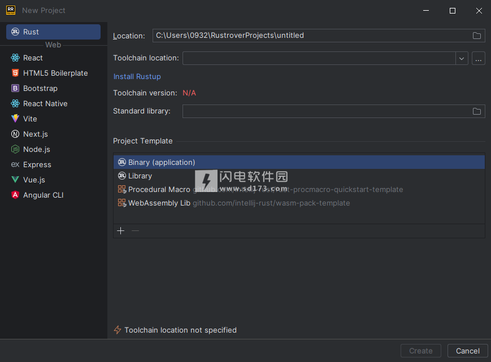Screen dimensions: 491x362
Task: Browse for Standard library folder icon
Action: [477, 111]
